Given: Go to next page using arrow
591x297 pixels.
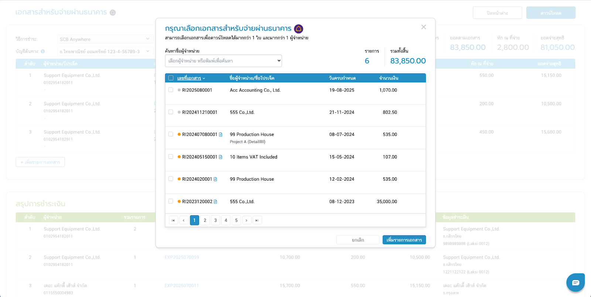Looking at the screenshot, I should [x=247, y=221].
